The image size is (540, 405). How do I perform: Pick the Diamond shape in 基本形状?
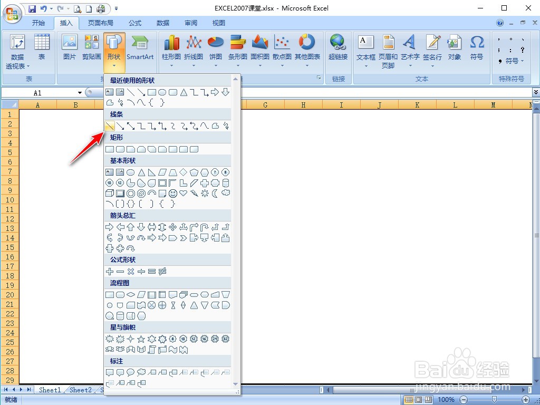tap(183, 172)
